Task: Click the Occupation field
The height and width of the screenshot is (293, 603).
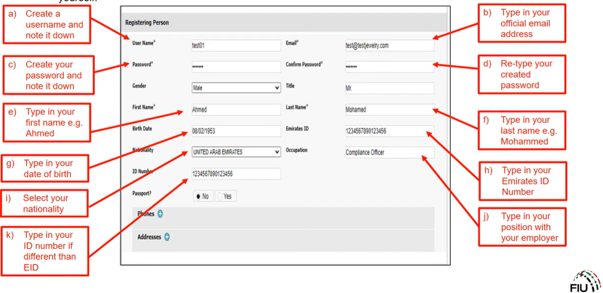Action: (389, 152)
